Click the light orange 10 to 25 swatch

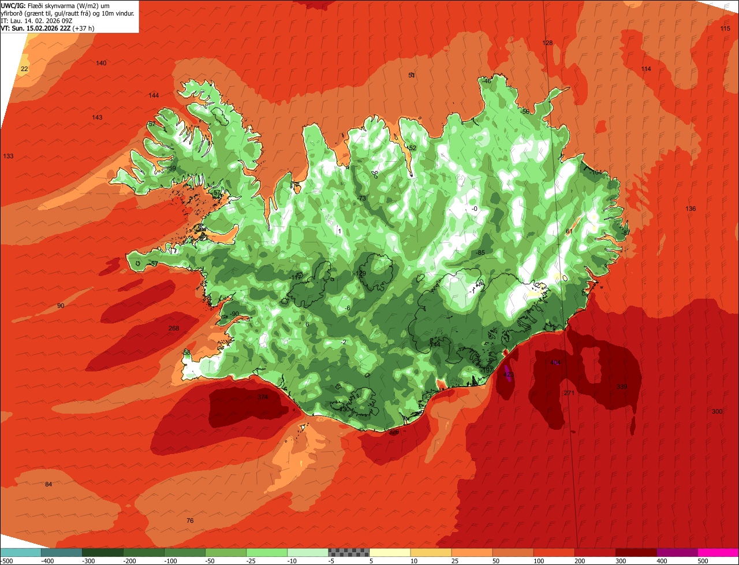point(431,552)
